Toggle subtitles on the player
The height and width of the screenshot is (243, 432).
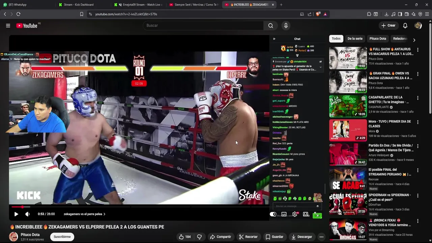click(284, 214)
